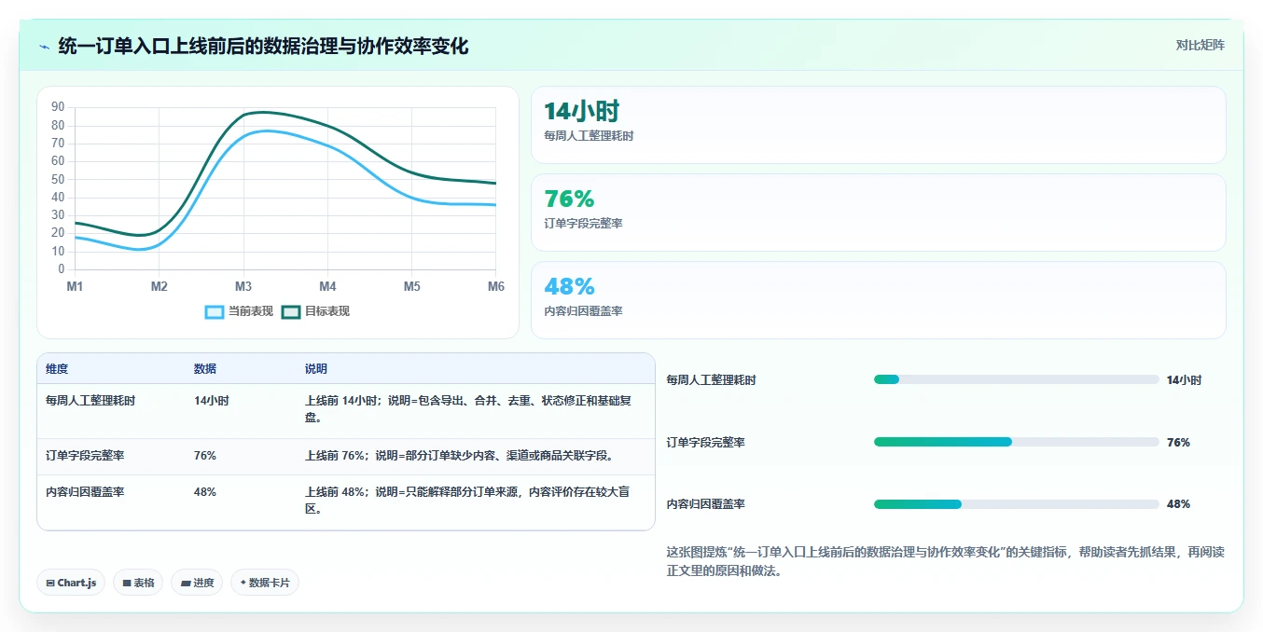This screenshot has width=1263, height=632.
Task: Click the 维度 column header
Action: pos(57,369)
